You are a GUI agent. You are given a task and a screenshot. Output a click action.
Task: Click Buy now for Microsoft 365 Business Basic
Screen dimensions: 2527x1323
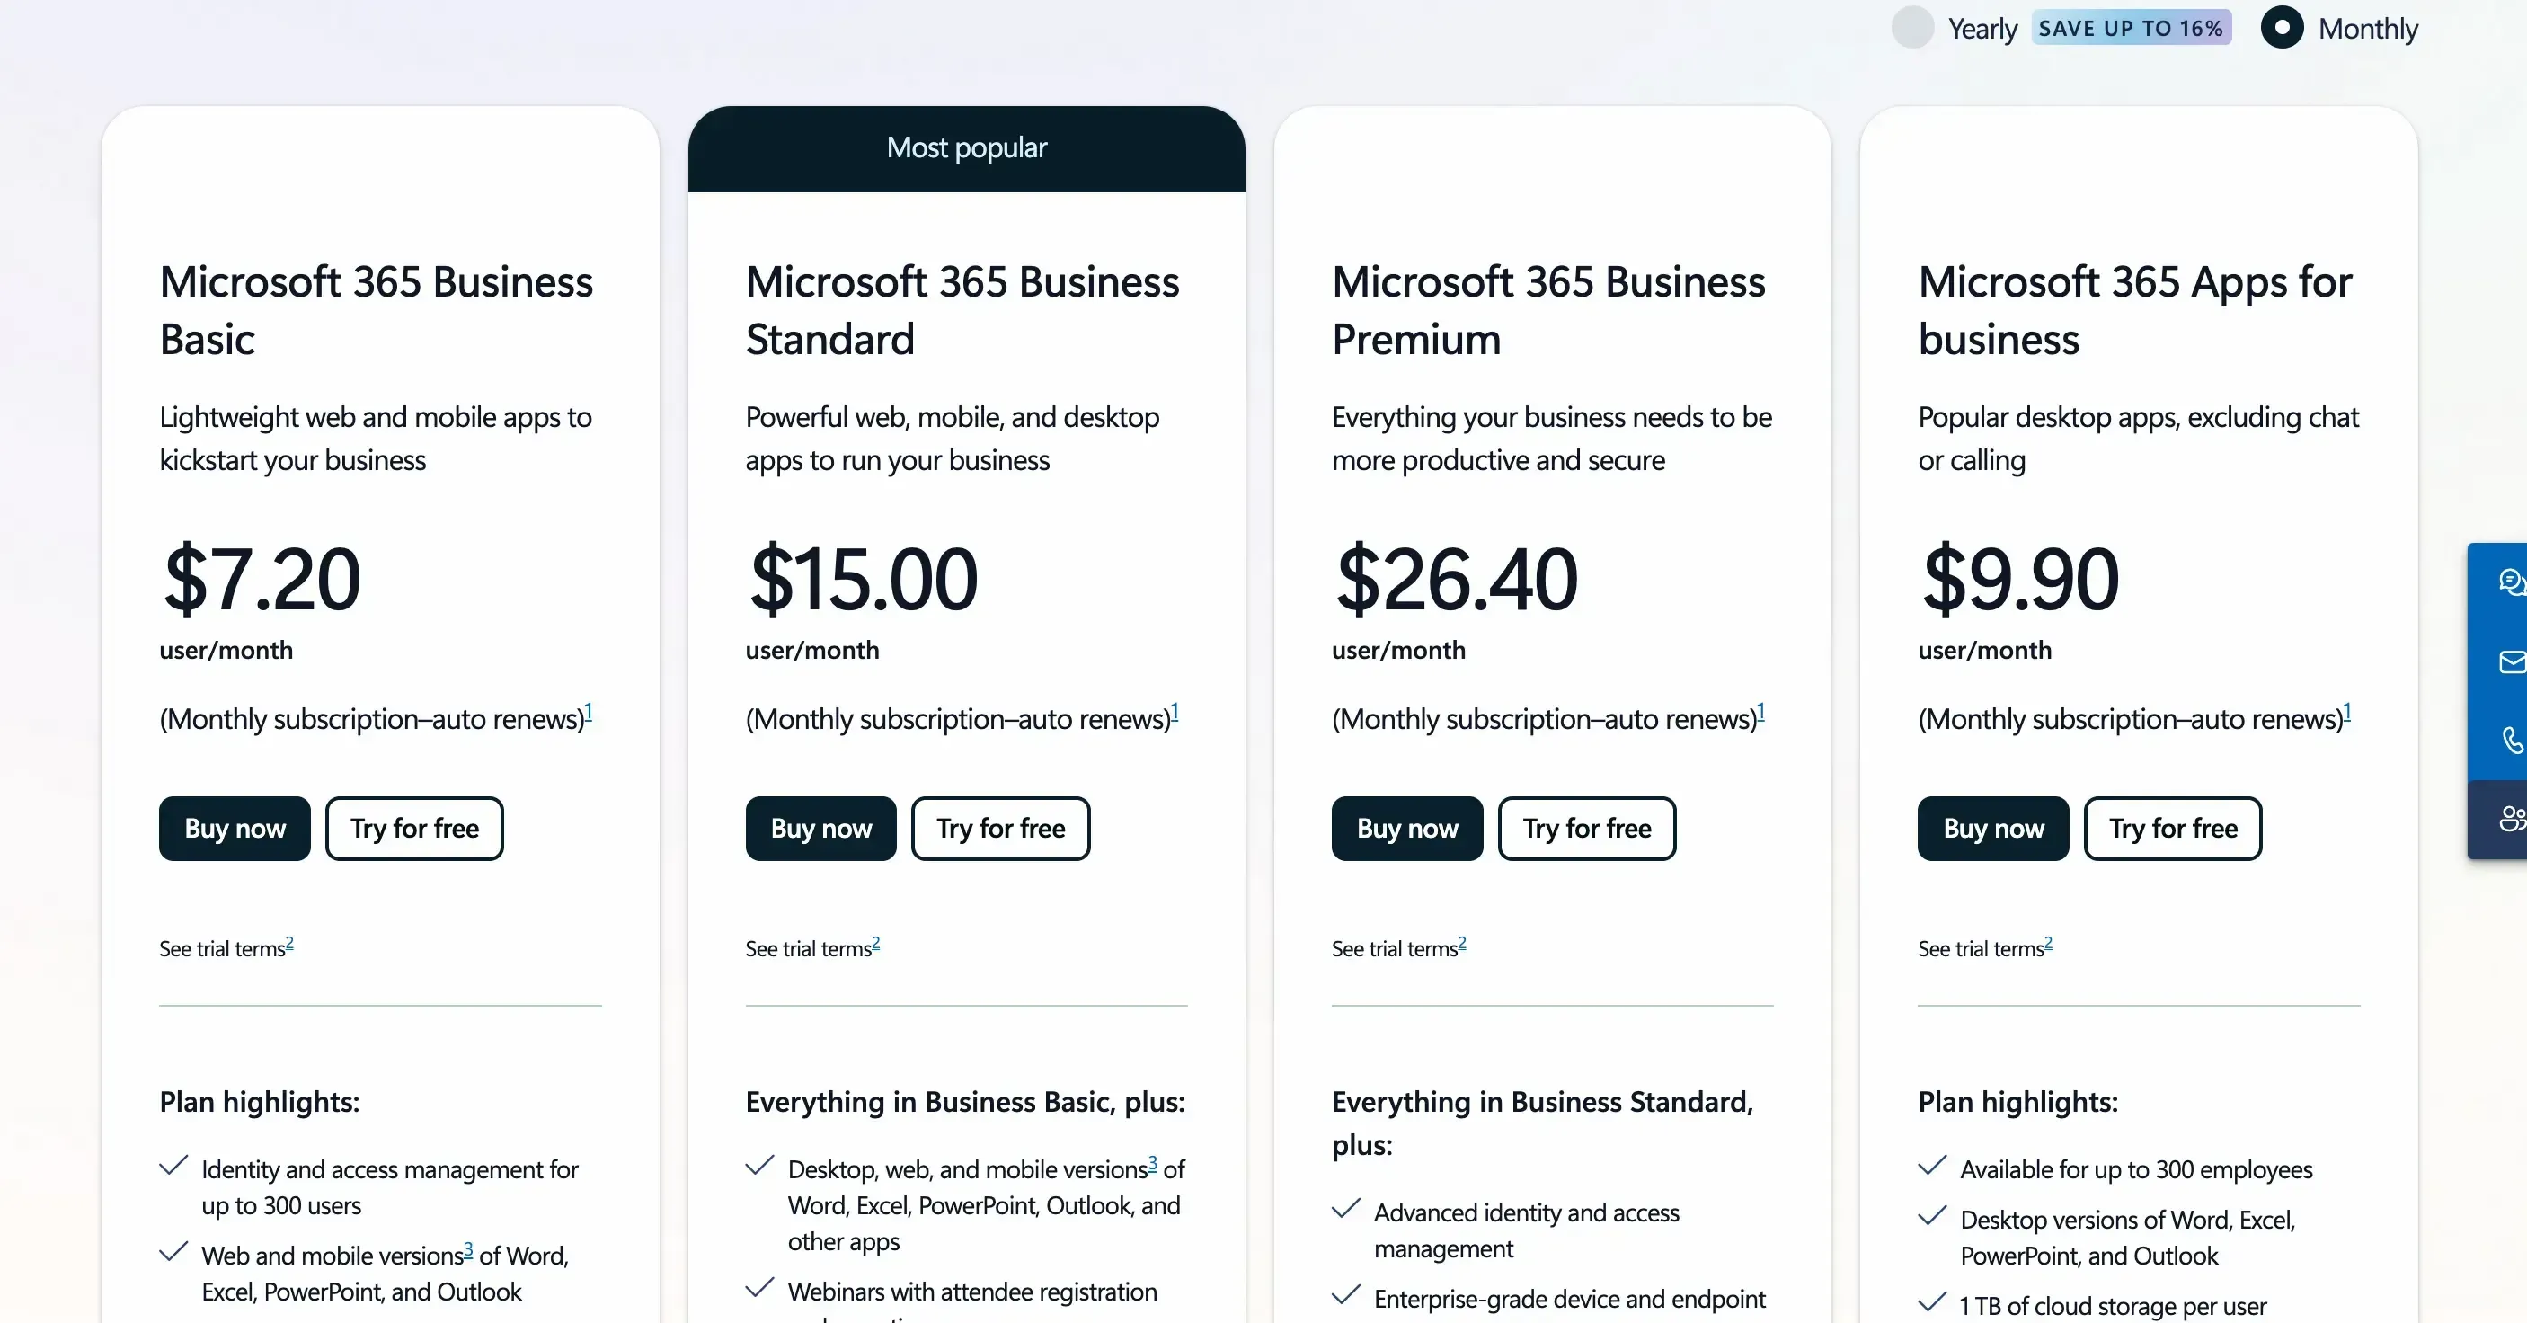click(234, 828)
